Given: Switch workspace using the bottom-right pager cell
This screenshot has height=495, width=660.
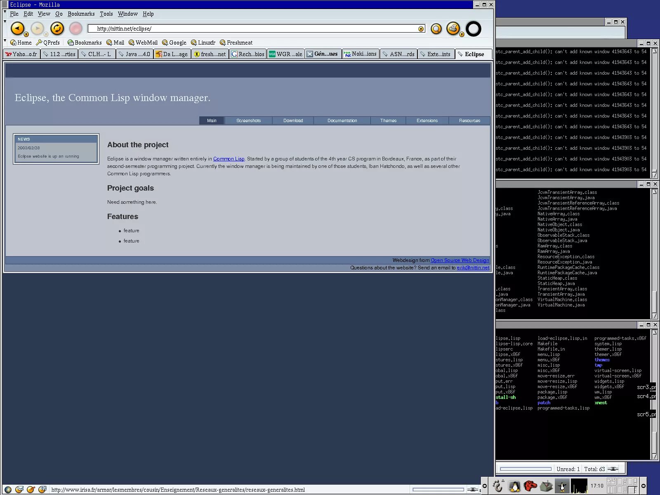Looking at the screenshot, I should [x=632, y=490].
